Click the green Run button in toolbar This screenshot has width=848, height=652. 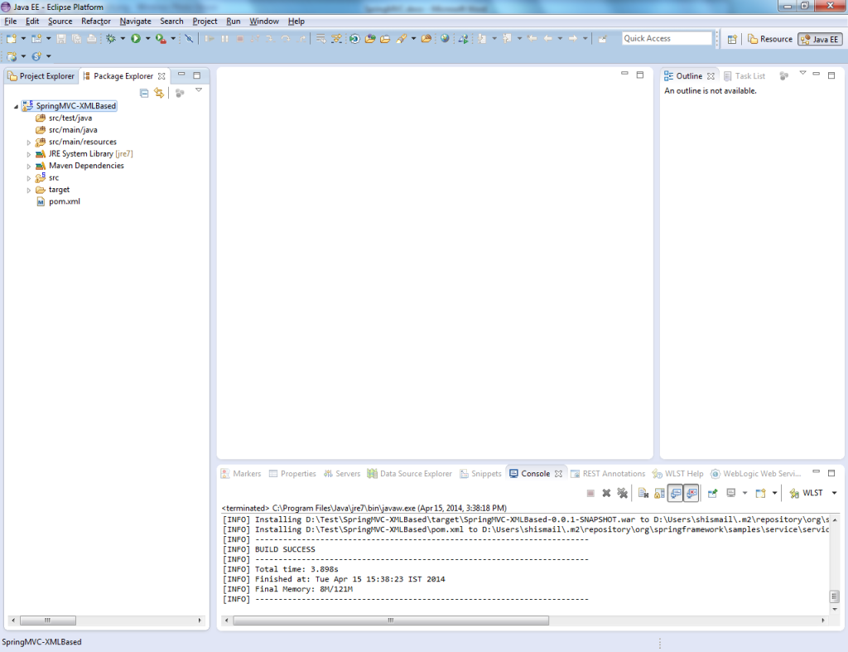[136, 38]
